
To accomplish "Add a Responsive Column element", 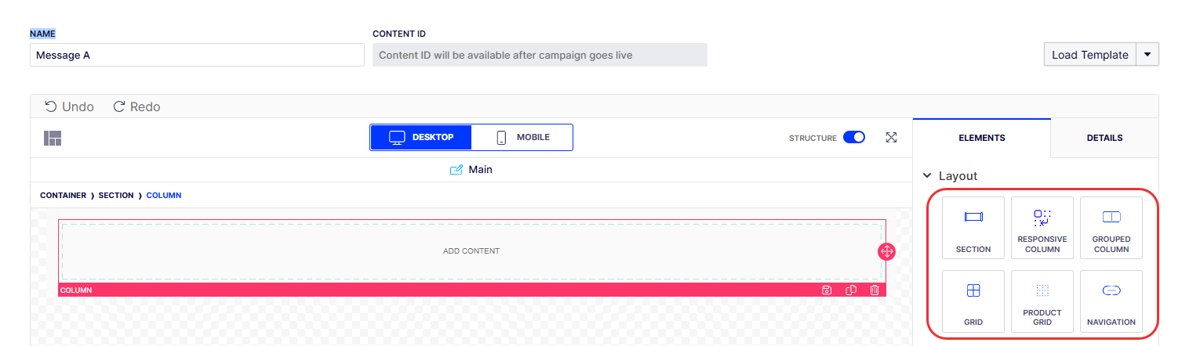I will tap(1042, 228).
